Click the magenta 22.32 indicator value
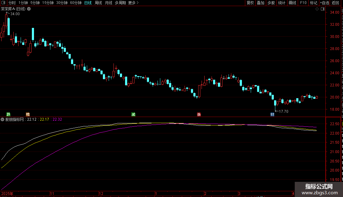The width and height of the screenshot is (343, 197). 57,119
